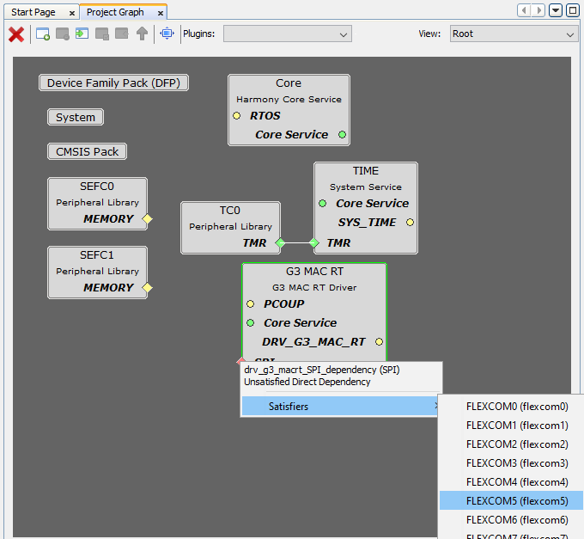Click the TIME Core Service green circle port
Screen dimensions: 584x539
[323, 203]
